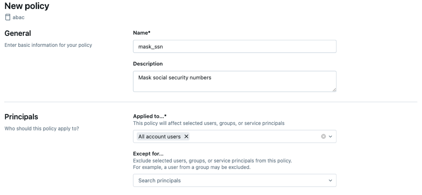Clear all selected principals in Applied to
Image resolution: width=422 pixels, height=195 pixels.
pos(324,137)
